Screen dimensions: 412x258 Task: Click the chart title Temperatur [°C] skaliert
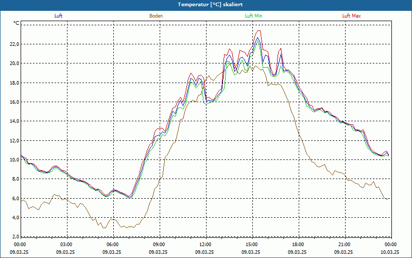210,5
